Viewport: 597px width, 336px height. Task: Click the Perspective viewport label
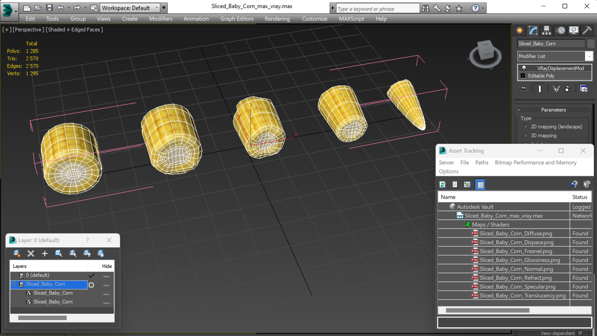point(28,30)
